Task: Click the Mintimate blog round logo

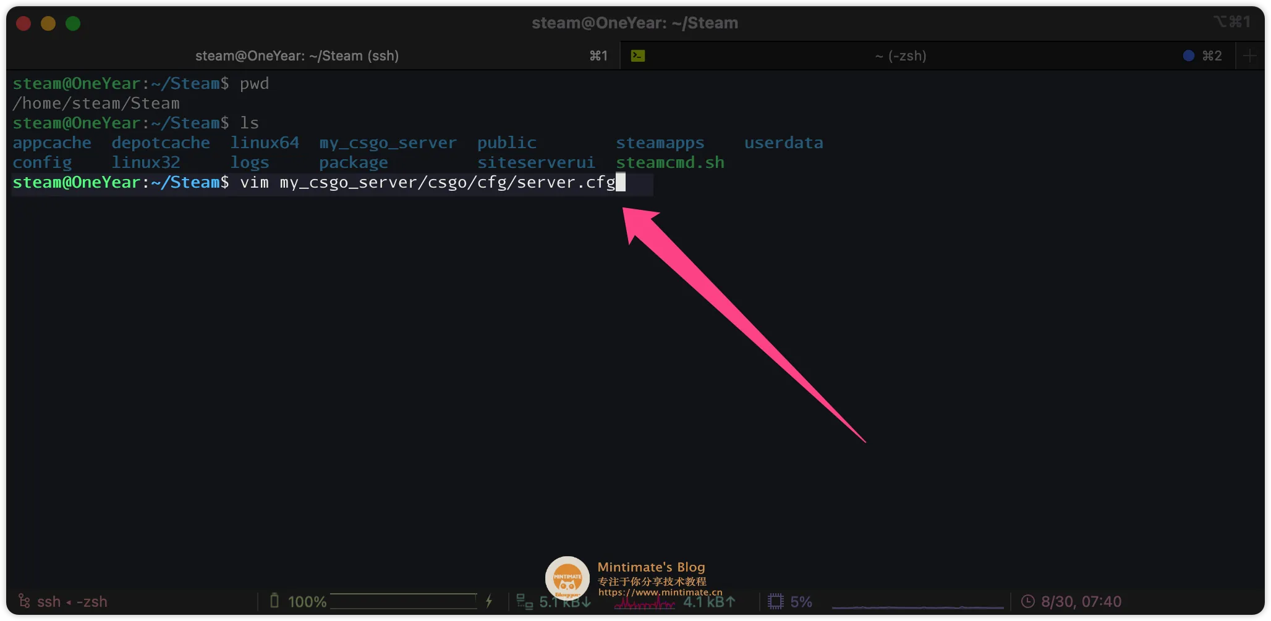Action: (x=567, y=578)
